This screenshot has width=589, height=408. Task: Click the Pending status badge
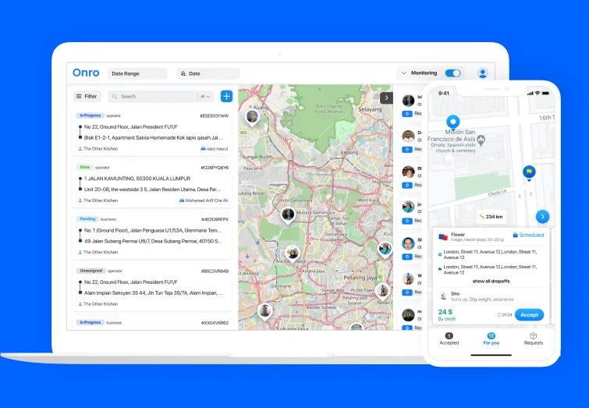(87, 219)
